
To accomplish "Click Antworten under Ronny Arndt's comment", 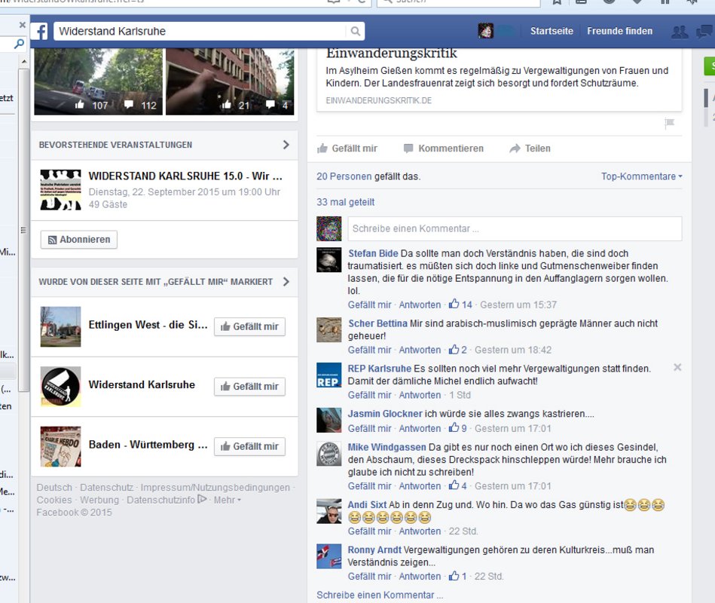I will (420, 576).
